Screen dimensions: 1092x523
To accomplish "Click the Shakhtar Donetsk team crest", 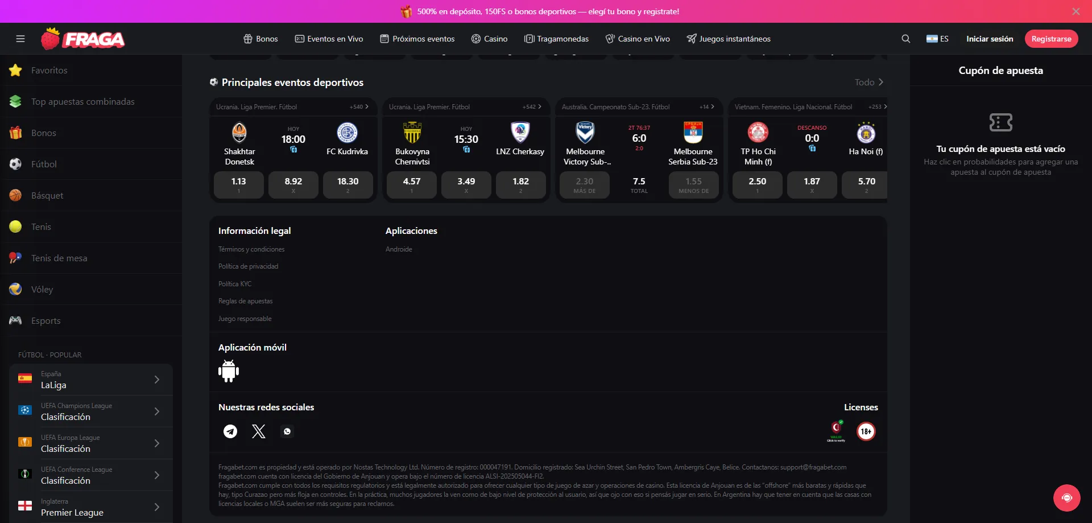I will point(239,133).
